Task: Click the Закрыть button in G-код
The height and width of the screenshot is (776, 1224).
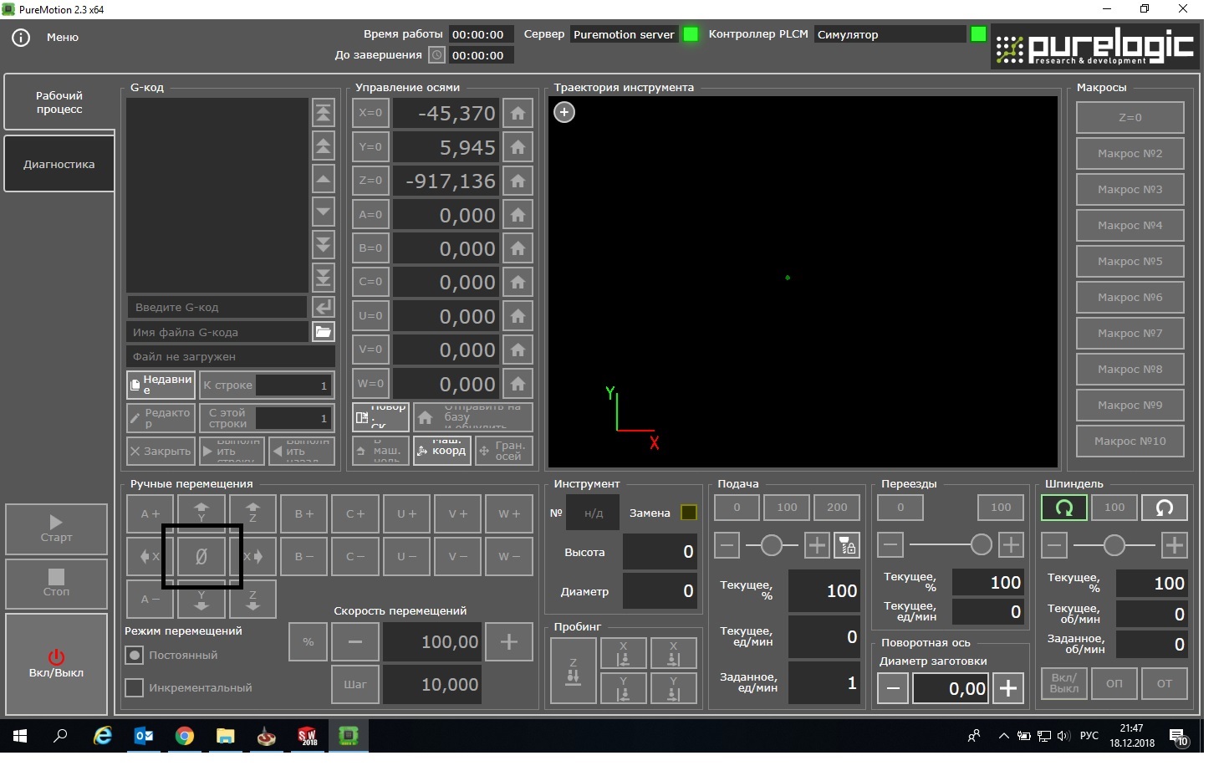Action: [161, 452]
